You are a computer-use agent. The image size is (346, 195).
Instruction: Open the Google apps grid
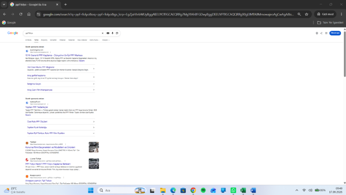point(326,33)
